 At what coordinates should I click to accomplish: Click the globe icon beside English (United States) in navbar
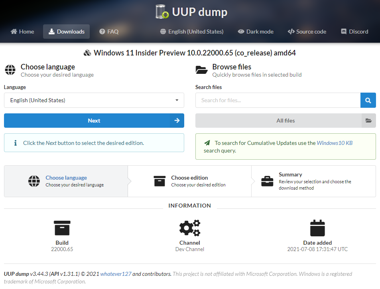point(163,32)
